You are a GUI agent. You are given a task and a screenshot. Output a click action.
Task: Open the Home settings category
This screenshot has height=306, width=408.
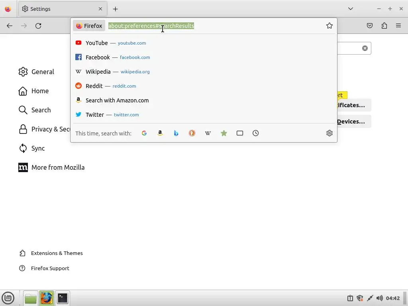point(33,91)
